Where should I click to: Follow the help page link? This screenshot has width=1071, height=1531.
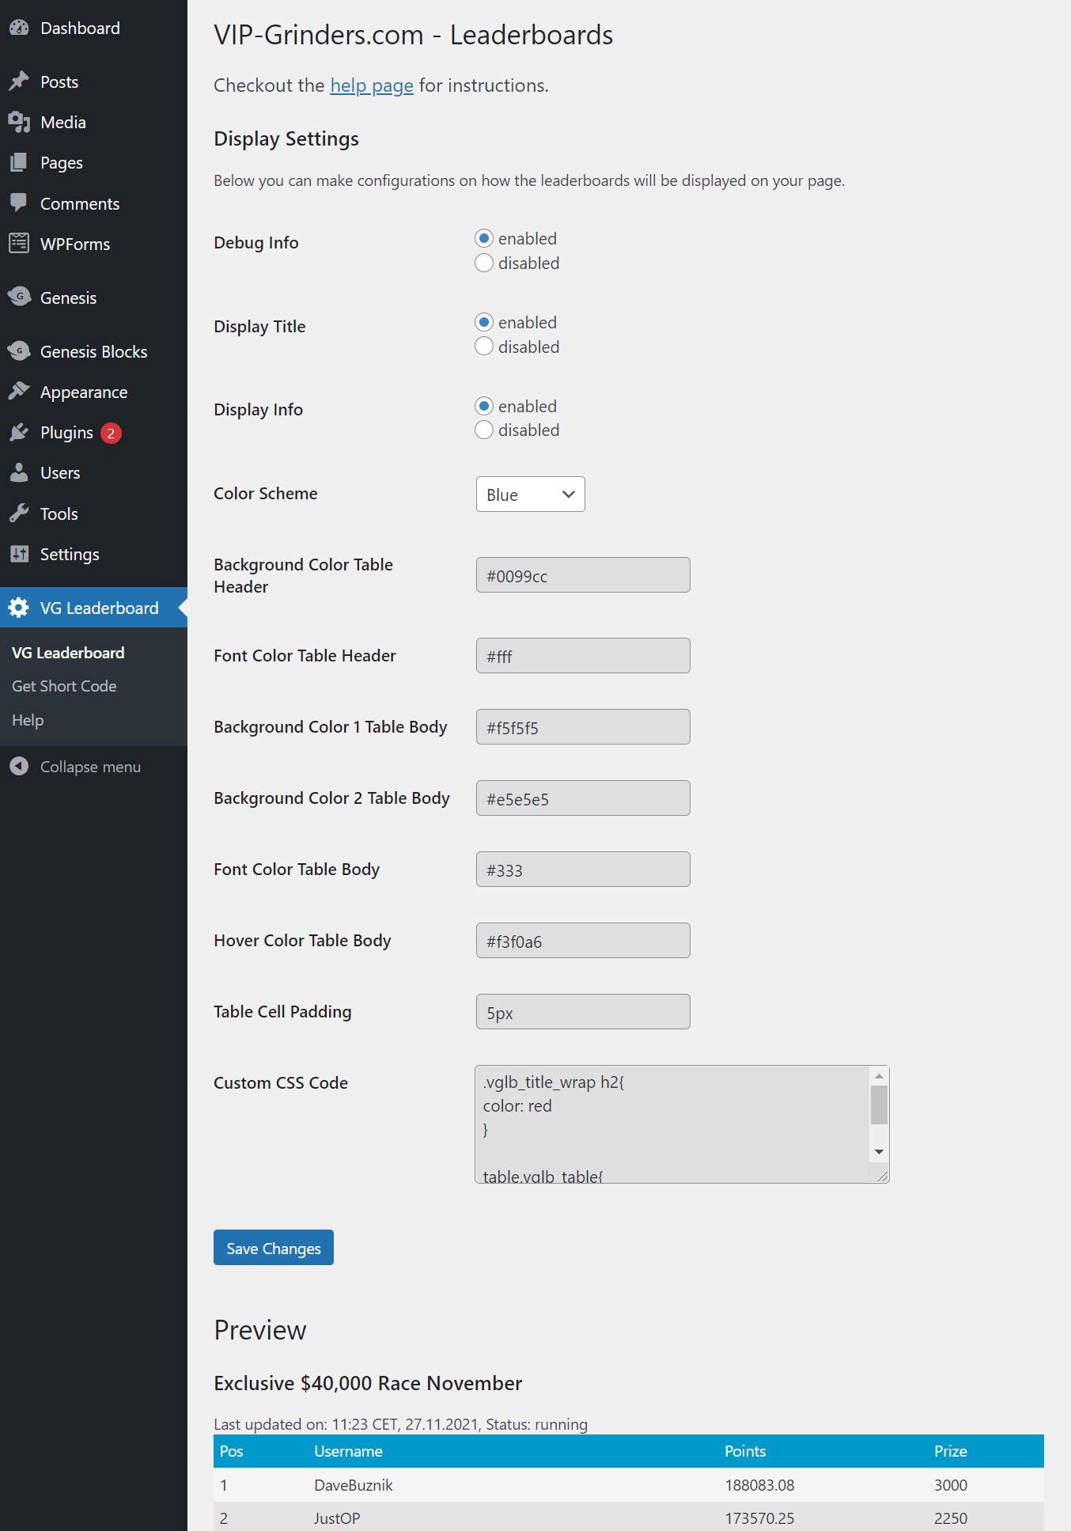pos(372,85)
